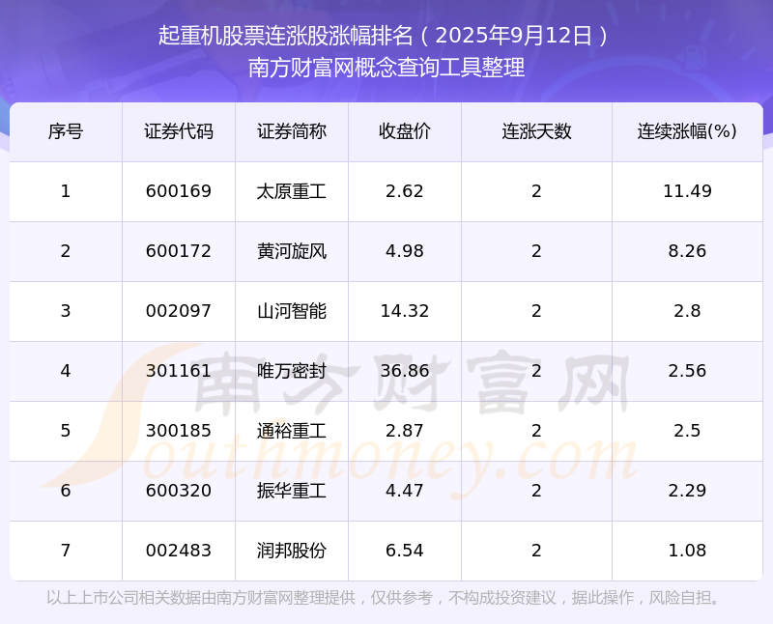
Task: Click the gain value 1.08
Action: point(687,551)
